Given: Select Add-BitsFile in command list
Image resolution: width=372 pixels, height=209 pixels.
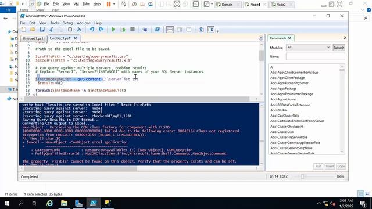Looking at the screenshot, I should (279, 110).
